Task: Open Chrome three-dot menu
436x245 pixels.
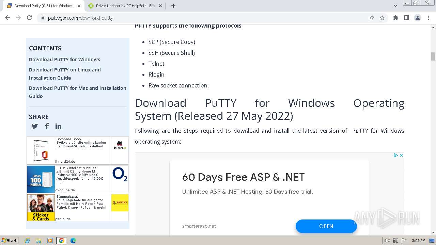Action: click(429, 18)
